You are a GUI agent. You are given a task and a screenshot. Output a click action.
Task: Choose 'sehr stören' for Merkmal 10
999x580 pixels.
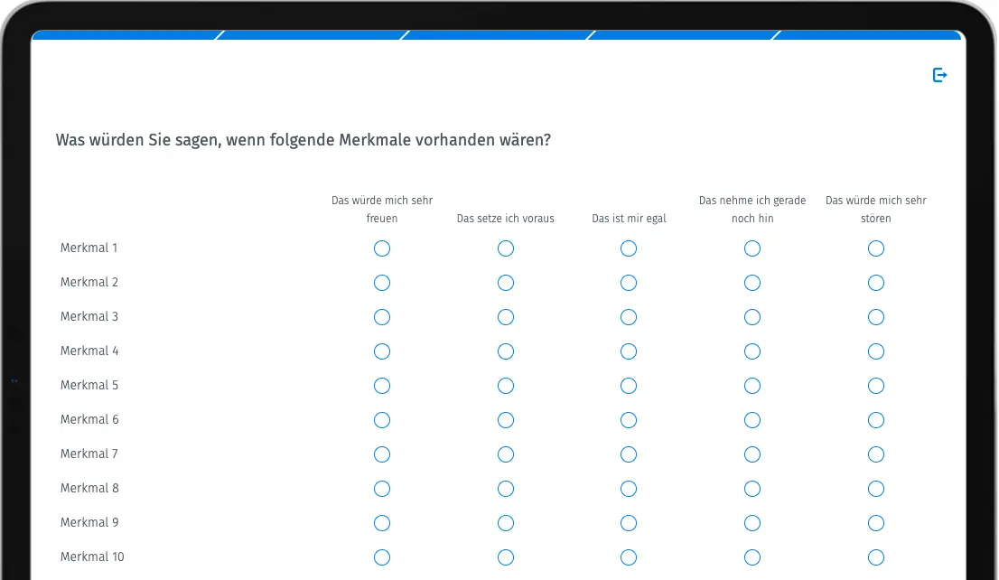875,558
